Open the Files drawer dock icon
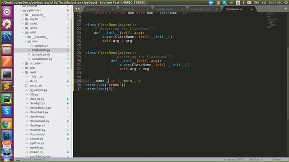Image resolution: width=289 pixels, height=162 pixels. 7,49
